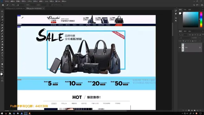
Task: Click the Windows Start button
Action: (2, 113)
